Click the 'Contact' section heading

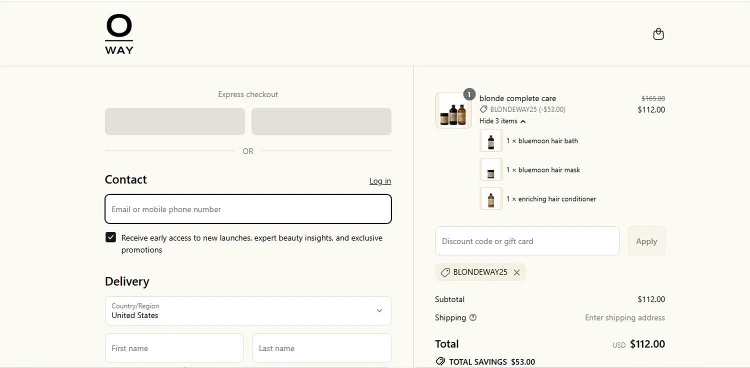point(126,179)
